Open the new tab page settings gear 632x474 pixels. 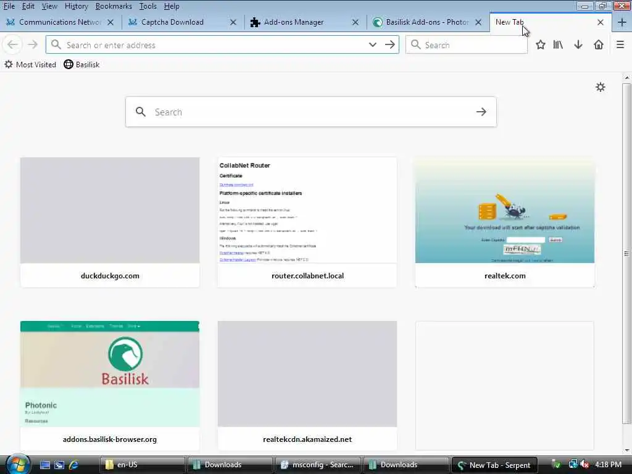pyautogui.click(x=601, y=87)
